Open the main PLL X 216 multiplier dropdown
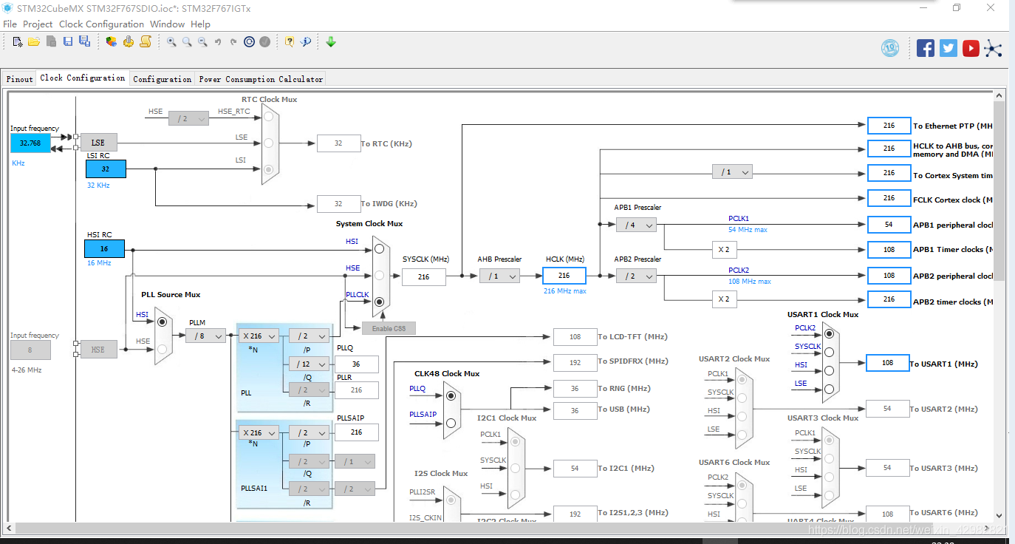The image size is (1015, 544). (x=259, y=336)
